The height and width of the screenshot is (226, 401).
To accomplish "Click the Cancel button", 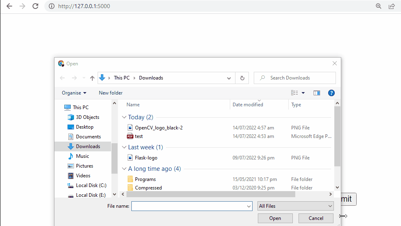I will click(x=316, y=218).
